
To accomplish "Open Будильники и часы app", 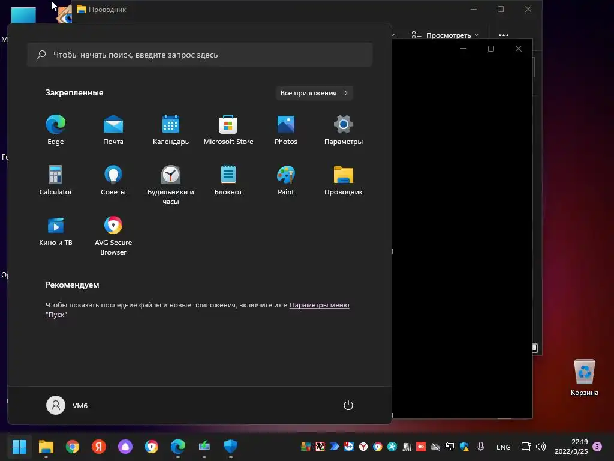I will coord(171,185).
